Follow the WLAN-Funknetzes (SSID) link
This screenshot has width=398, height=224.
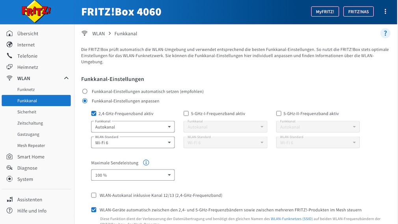point(292,218)
